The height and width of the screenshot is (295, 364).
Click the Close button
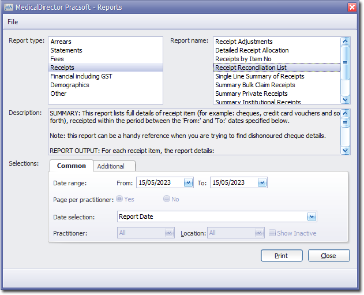tap(328, 256)
